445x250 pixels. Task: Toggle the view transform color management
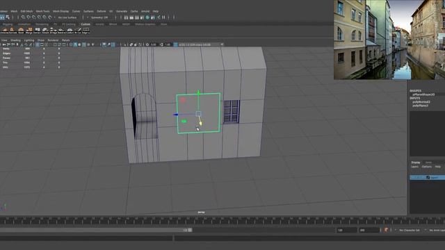click(x=175, y=44)
